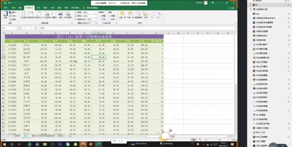Click the Photoshop icon in taskbar
292x147 pixels.
60,144
